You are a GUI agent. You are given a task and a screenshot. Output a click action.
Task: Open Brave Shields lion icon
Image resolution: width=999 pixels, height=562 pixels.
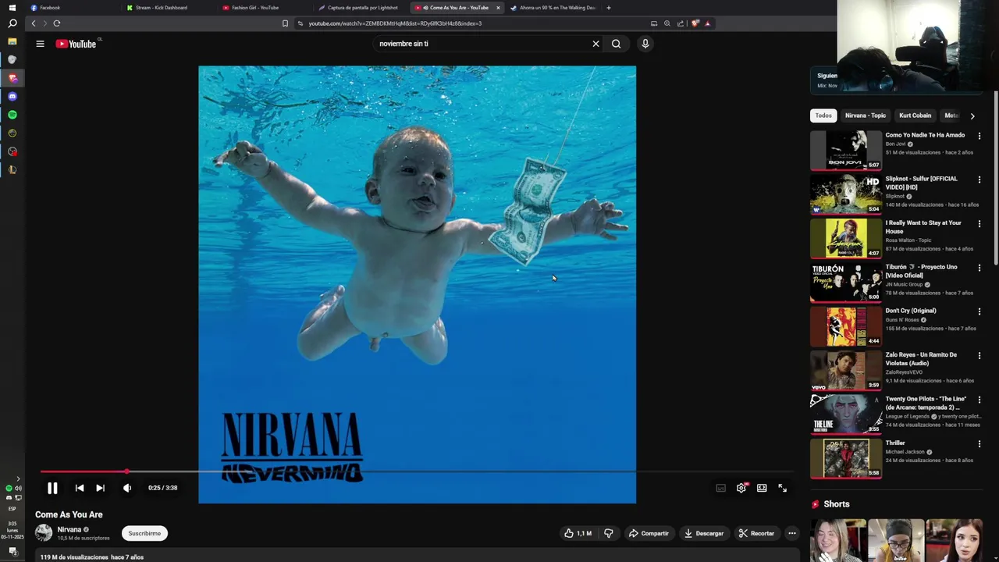click(695, 23)
